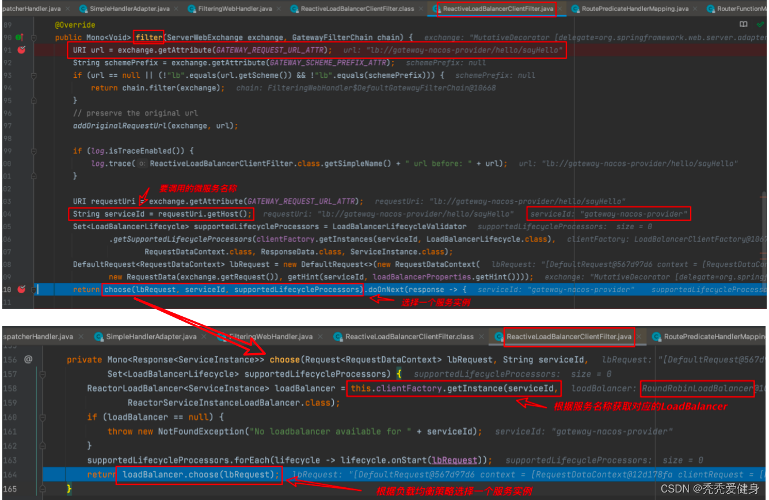Screen dimensions: 769x500
Task: Click the green inspection checkmark in upper editor
Action: [760, 25]
